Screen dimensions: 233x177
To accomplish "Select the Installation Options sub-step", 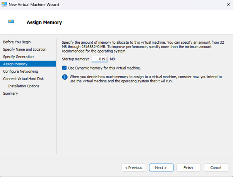I will coord(24,86).
